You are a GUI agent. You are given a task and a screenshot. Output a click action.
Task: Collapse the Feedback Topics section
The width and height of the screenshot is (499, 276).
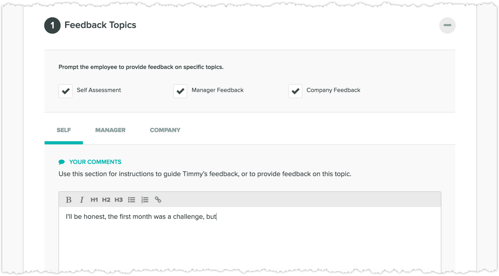(x=447, y=25)
